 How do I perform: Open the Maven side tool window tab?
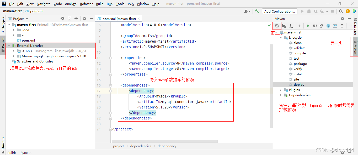(355, 47)
